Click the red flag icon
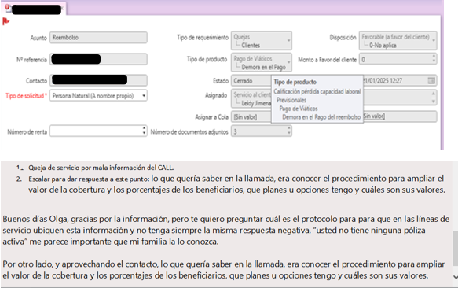Viewport: 458px width, 288px height. click(x=5, y=21)
